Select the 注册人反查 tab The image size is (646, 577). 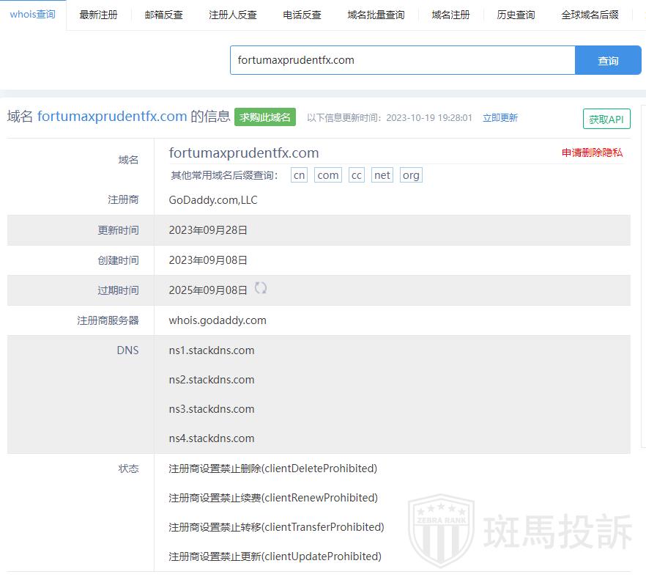[232, 15]
